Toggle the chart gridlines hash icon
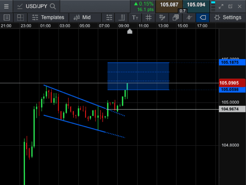Image resolution: width=246 pixels, height=185 pixels. (x=149, y=18)
